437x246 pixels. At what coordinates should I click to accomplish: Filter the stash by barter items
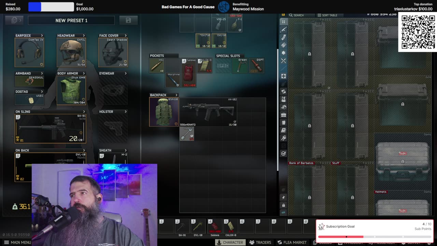pyautogui.click(x=283, y=92)
